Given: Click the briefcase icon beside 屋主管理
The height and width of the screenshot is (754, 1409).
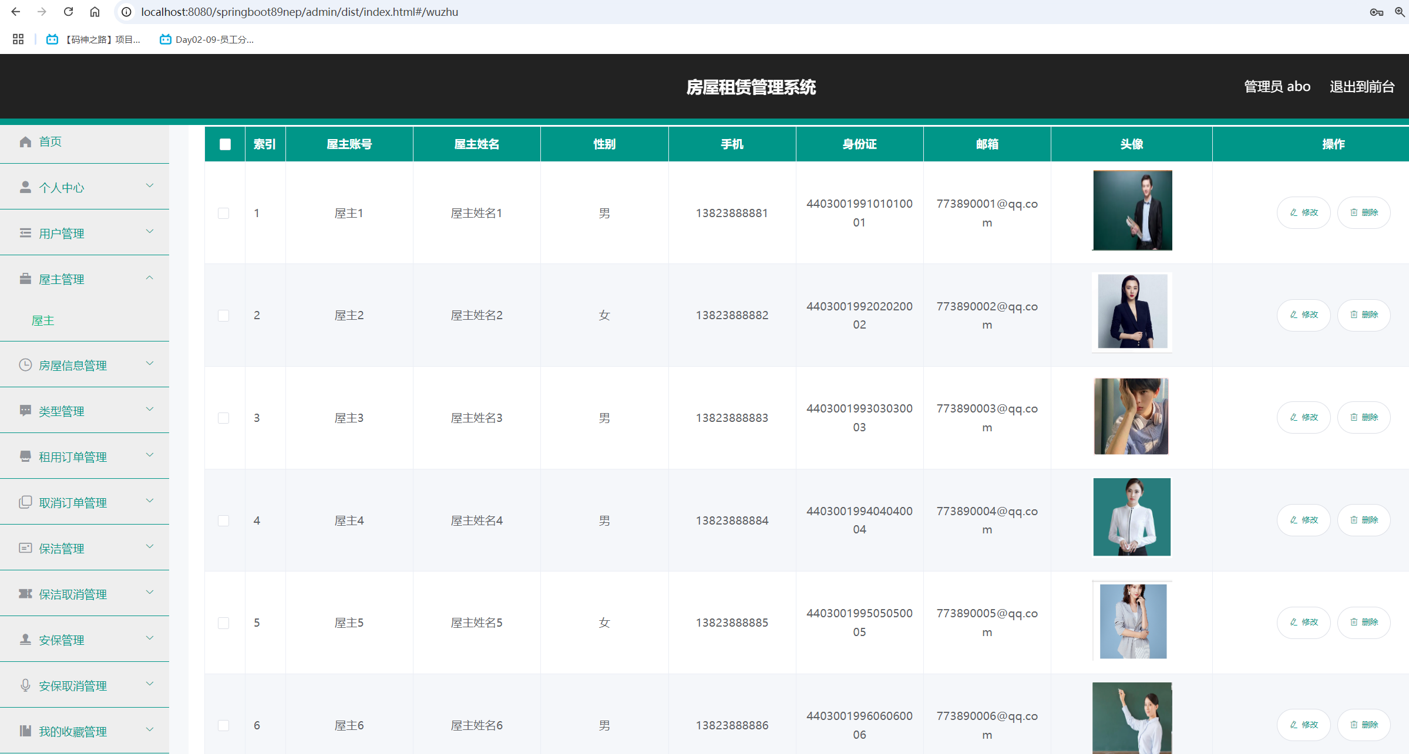Looking at the screenshot, I should (x=25, y=279).
